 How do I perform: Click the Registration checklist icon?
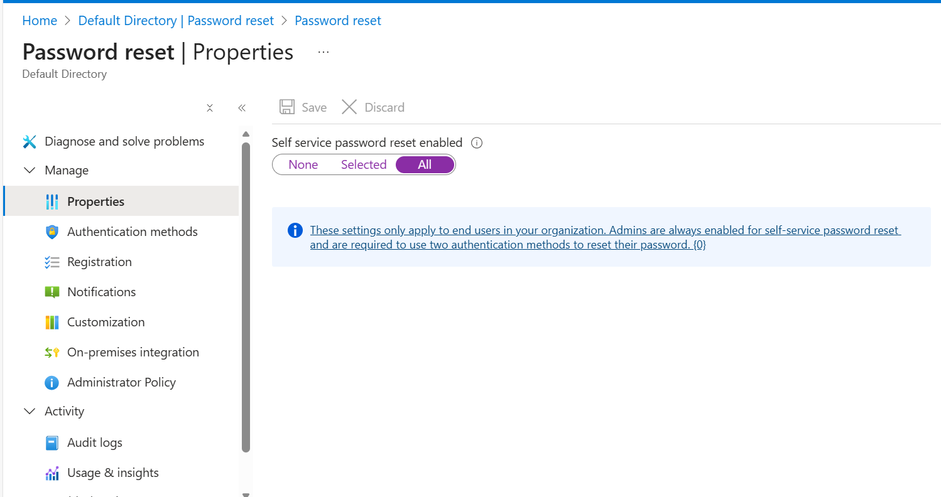(x=52, y=262)
